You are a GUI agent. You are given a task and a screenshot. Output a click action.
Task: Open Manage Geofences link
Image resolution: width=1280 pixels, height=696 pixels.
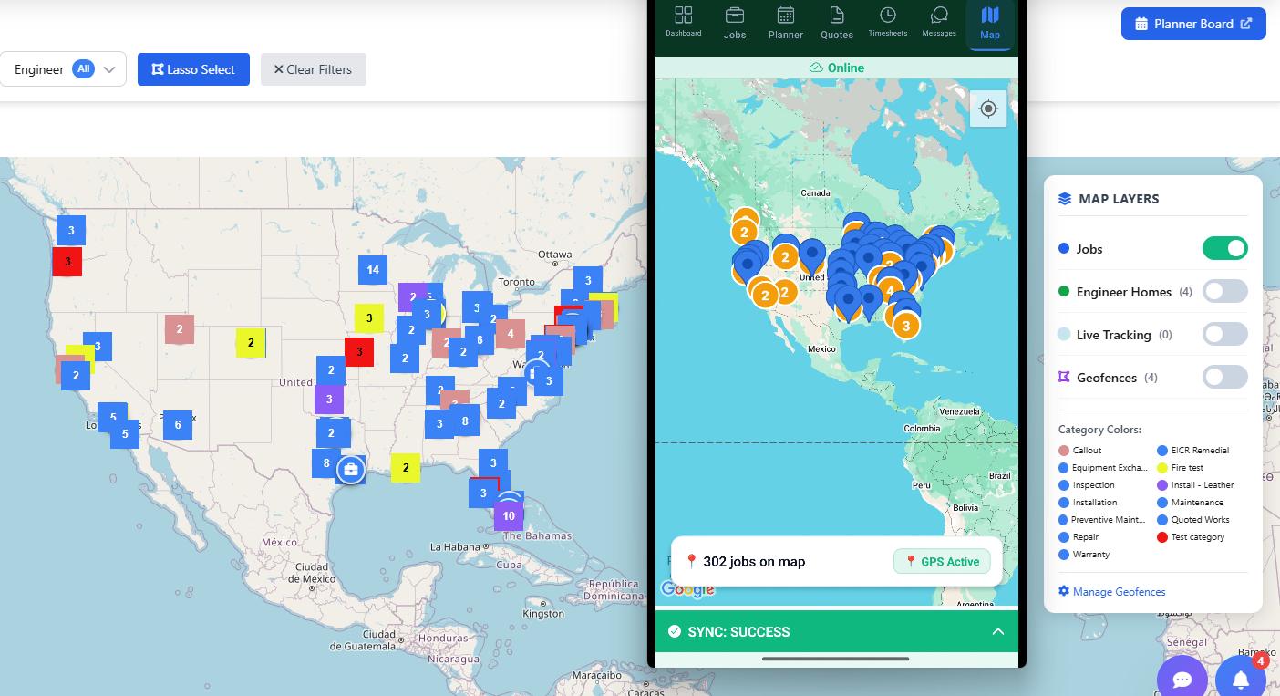coord(1119,592)
